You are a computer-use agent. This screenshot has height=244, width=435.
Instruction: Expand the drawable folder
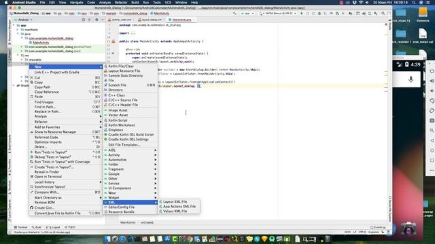coord(22,60)
